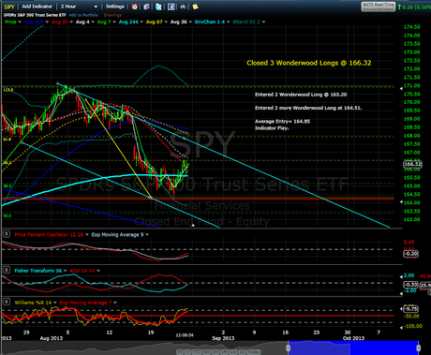This screenshot has width=431, height=355.
Task: Click the 166.32 current price label
Action: [412, 164]
